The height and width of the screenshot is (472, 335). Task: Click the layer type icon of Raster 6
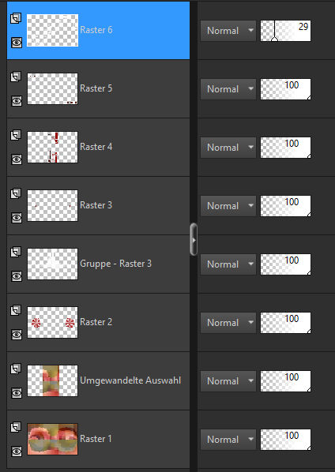coord(17,19)
